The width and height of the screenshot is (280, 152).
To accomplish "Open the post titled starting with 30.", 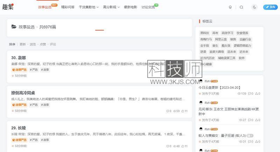I will (19, 58).
